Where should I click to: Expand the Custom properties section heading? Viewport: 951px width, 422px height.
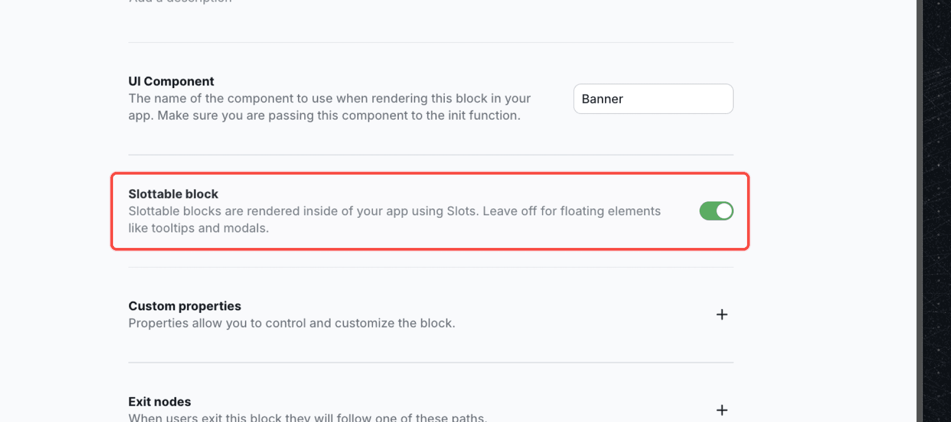pyautogui.click(x=184, y=306)
